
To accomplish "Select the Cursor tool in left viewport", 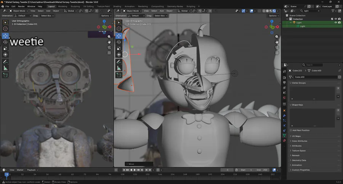I will (5, 29).
